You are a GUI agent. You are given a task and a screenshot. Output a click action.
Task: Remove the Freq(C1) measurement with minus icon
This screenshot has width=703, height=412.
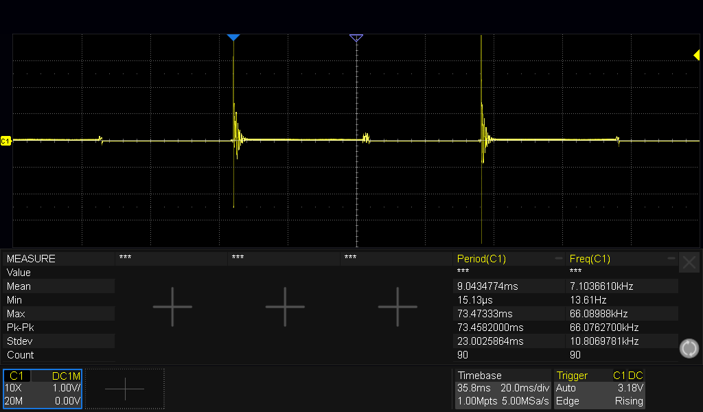click(x=671, y=259)
